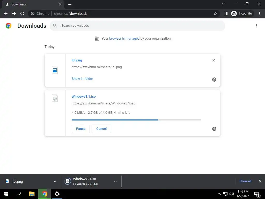Cancel the Windows8.1.iso download
Viewport: 265px width, 199px height.
click(x=101, y=129)
